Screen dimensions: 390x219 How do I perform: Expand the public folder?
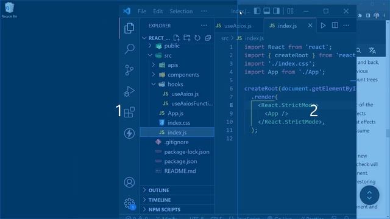click(x=150, y=46)
